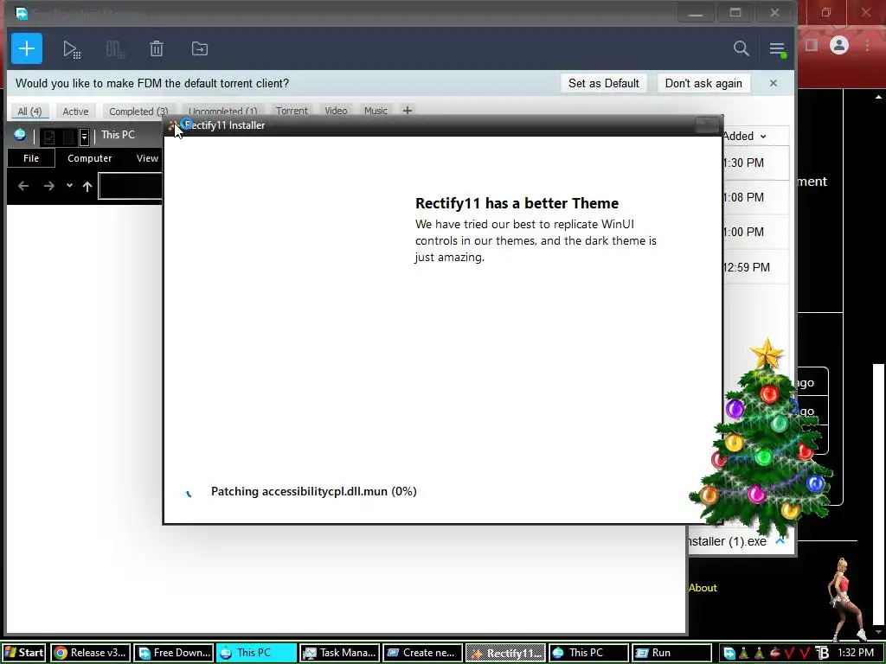Viewport: 886px width, 664px height.
Task: Select the Torrent filter tab
Action: (292, 111)
